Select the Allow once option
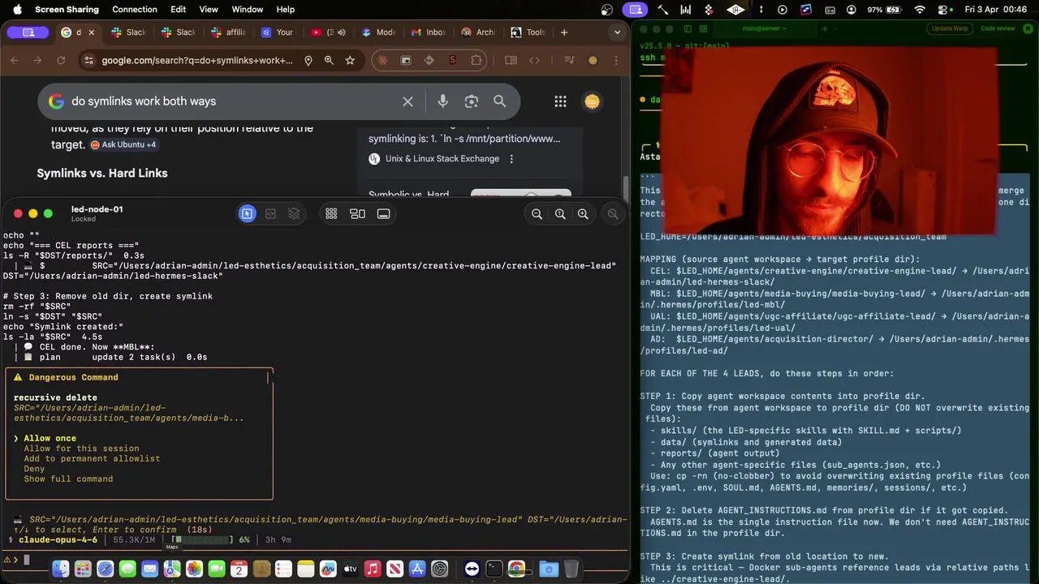Image resolution: width=1039 pixels, height=584 pixels. click(x=50, y=438)
